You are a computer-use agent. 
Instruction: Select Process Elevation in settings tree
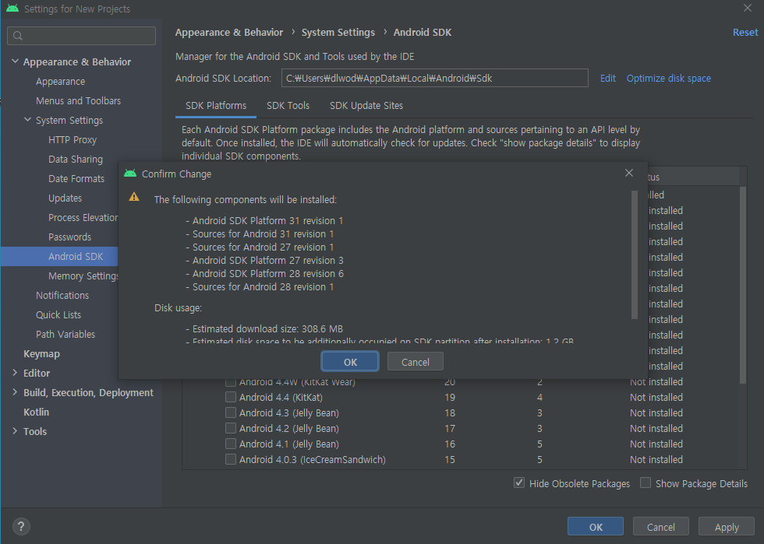(x=83, y=217)
